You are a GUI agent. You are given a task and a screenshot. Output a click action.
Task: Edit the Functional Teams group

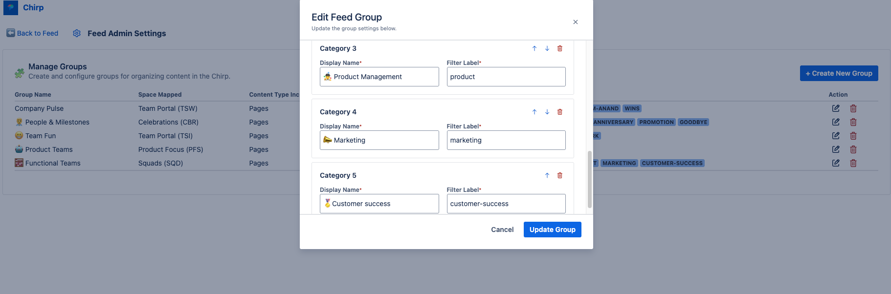click(x=836, y=163)
